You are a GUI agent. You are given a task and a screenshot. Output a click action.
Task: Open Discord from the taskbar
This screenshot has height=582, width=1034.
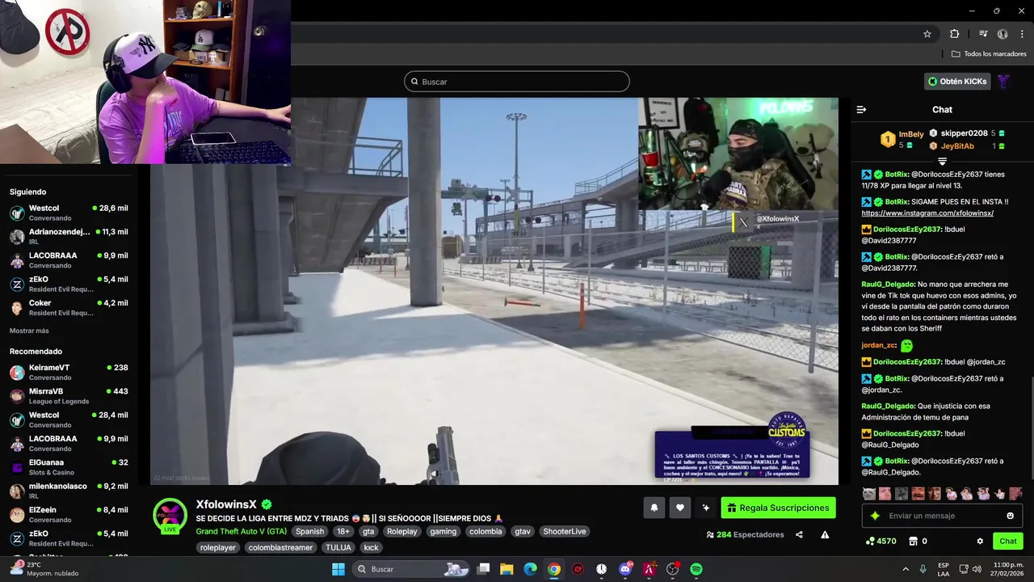click(625, 569)
